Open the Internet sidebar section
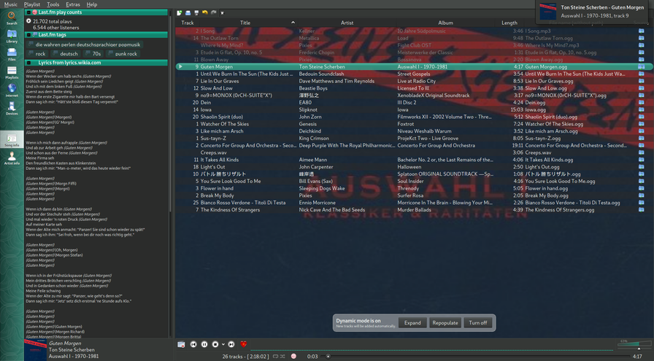The image size is (654, 361). coord(12,90)
